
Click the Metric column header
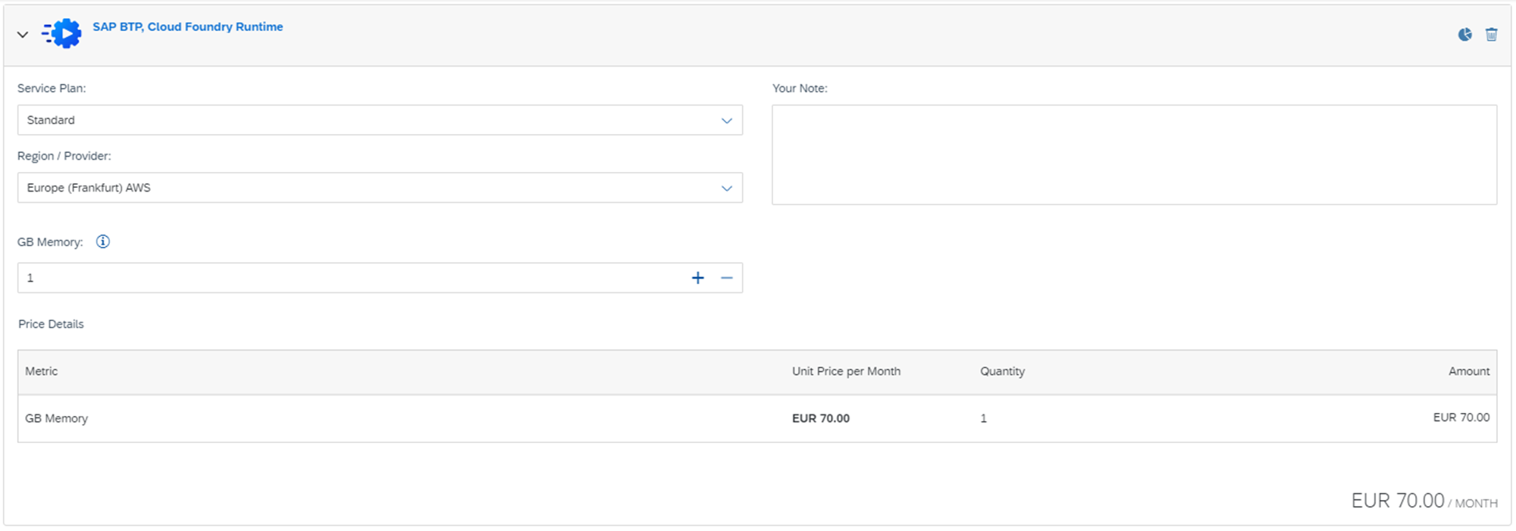pyautogui.click(x=42, y=371)
